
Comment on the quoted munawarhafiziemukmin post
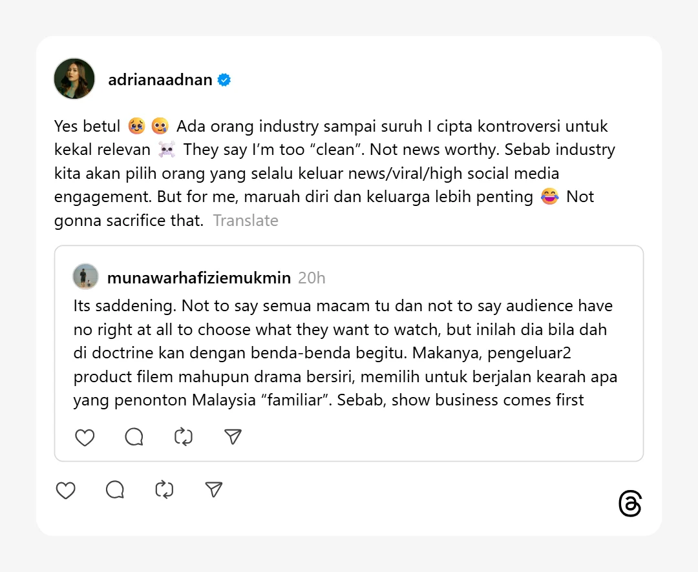click(134, 437)
